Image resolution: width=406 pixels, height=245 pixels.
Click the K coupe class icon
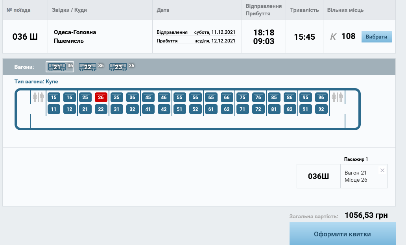pos(333,37)
